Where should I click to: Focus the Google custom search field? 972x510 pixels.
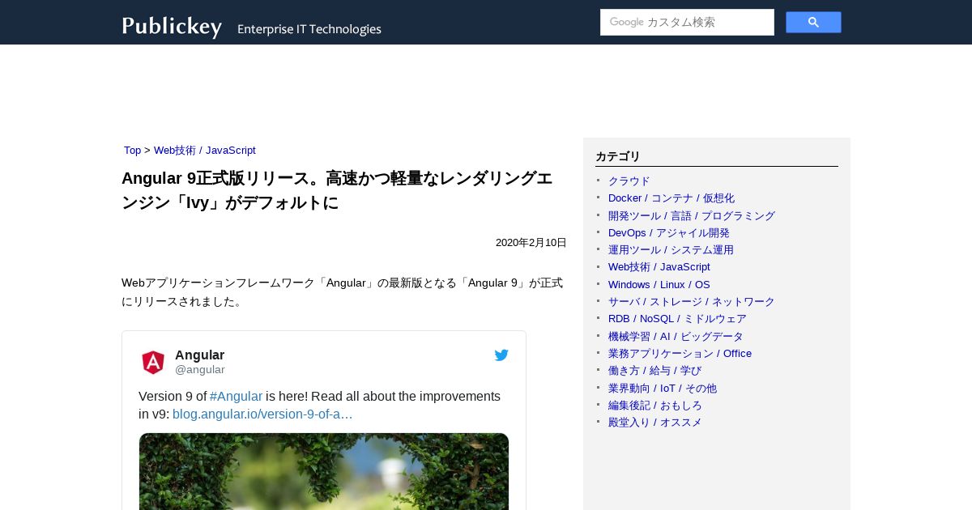coord(687,23)
